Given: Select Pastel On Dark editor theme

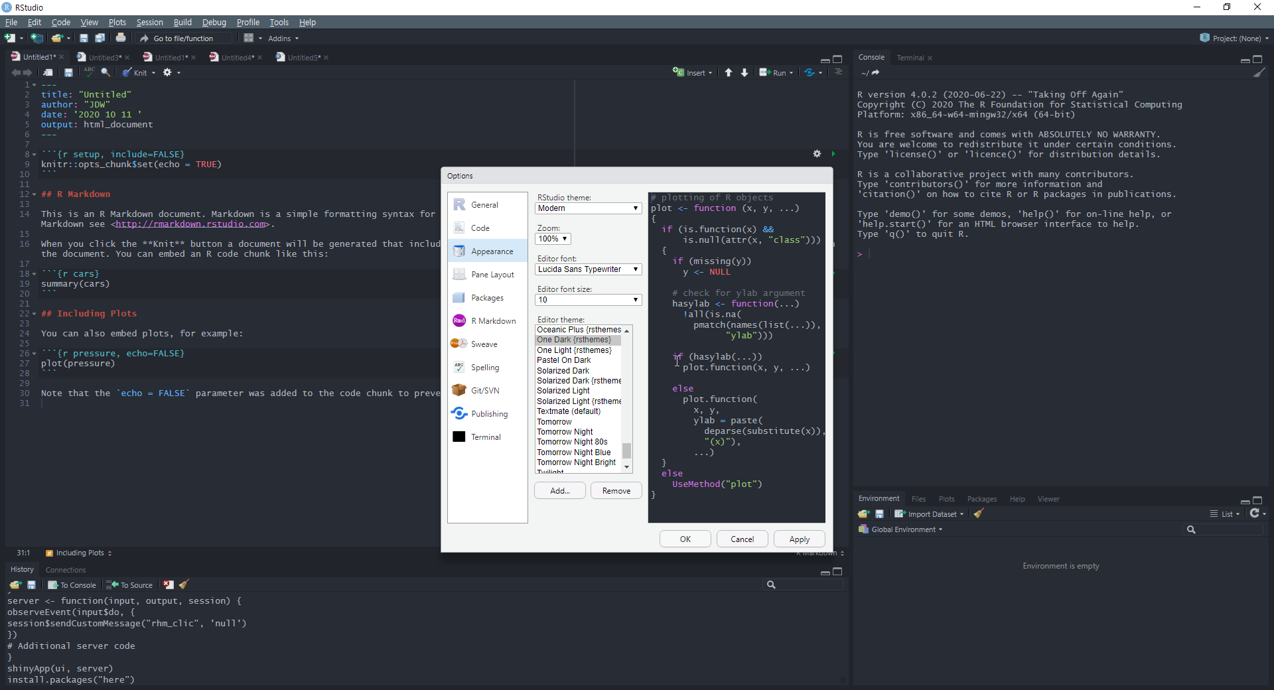Looking at the screenshot, I should tap(578, 360).
